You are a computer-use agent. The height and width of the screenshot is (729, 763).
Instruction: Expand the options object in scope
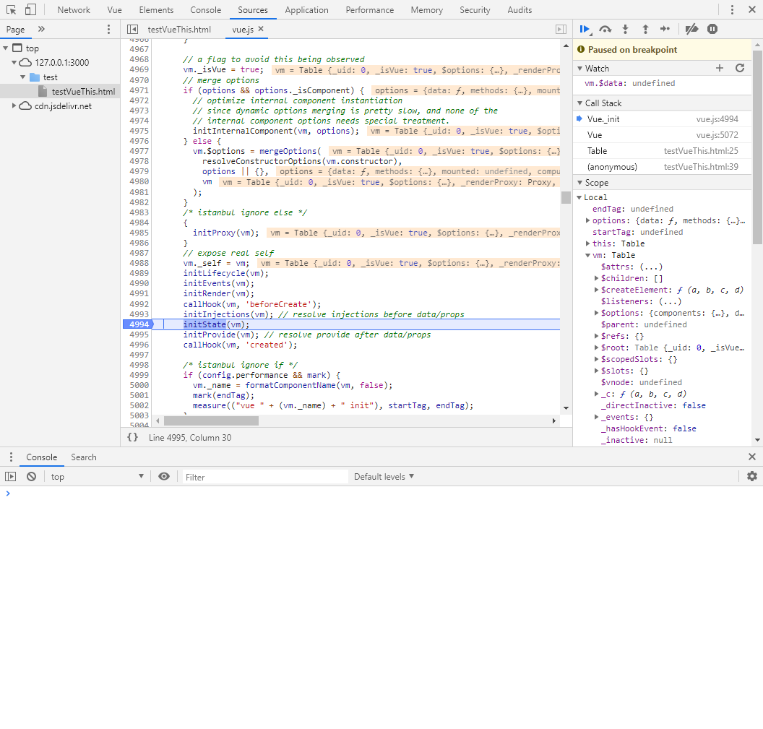(x=588, y=220)
